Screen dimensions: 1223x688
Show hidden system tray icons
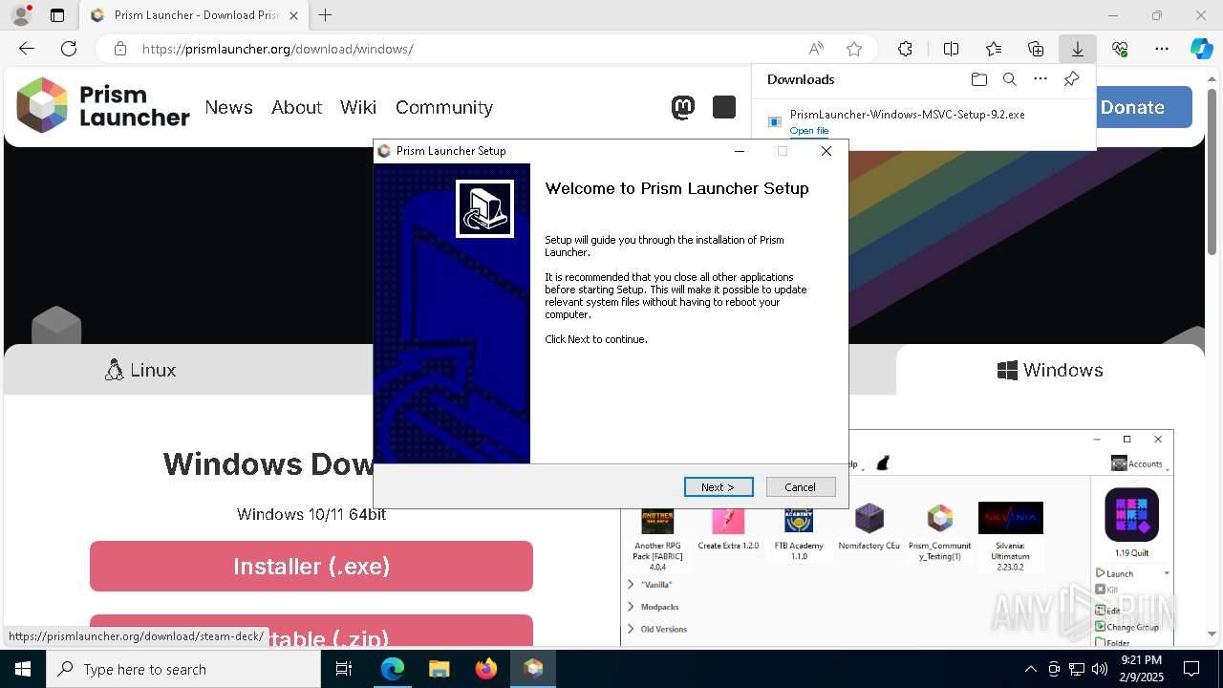coord(1030,669)
